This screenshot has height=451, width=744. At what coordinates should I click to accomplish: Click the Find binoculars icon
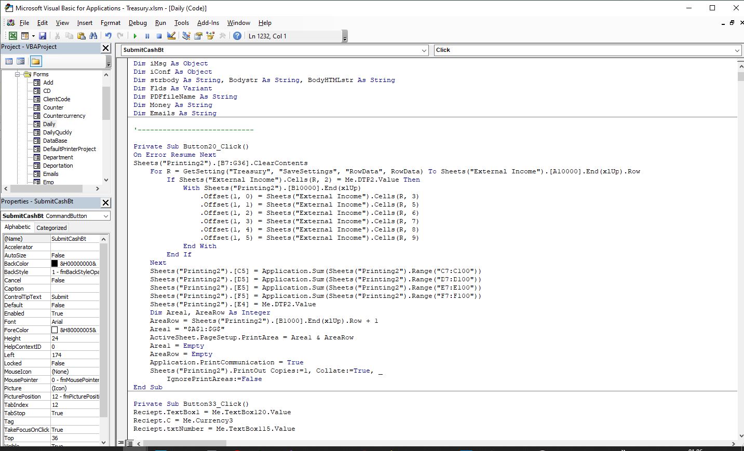coord(93,36)
